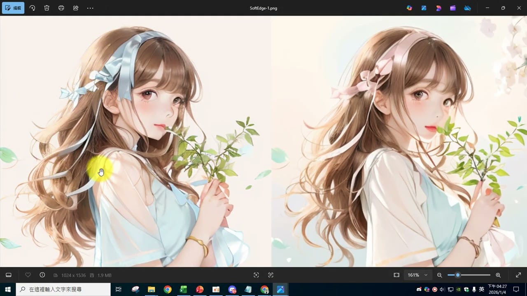This screenshot has width=527, height=296.
Task: Open the notification center icon
Action: (x=516, y=289)
